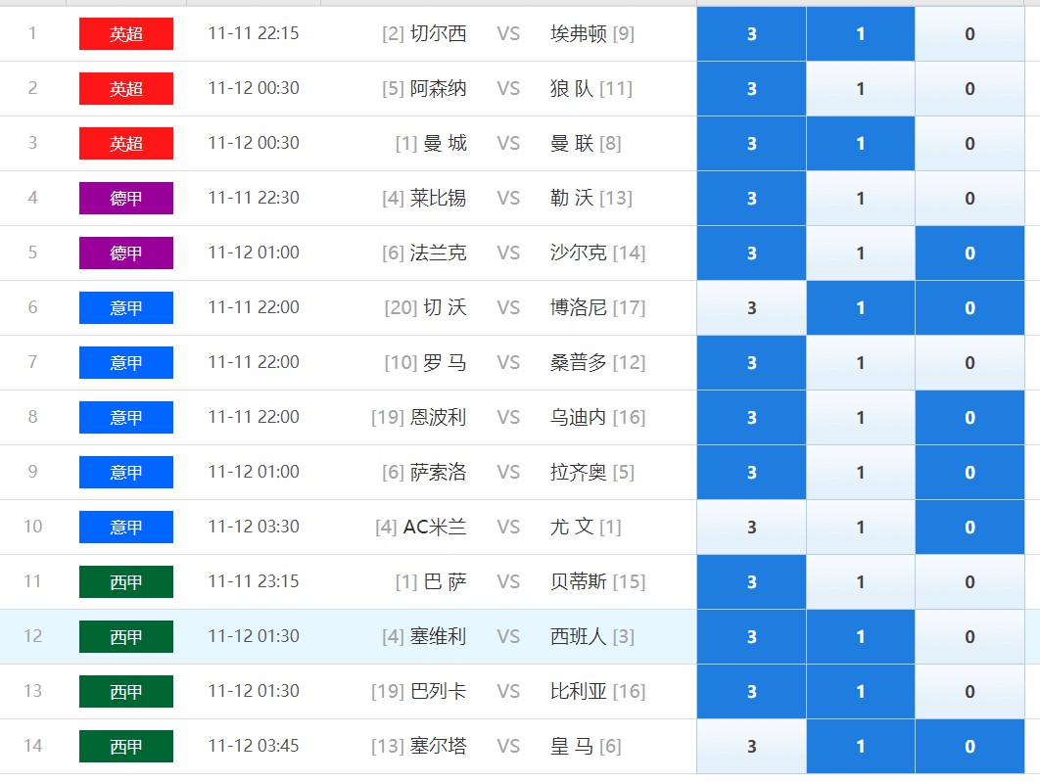The width and height of the screenshot is (1040, 782).
Task: Click the 西甲 badge for 塞尔塔 match
Action: (x=126, y=746)
